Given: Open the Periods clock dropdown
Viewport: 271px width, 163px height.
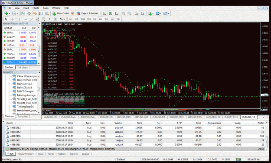Looking at the screenshot, I should (158, 13).
